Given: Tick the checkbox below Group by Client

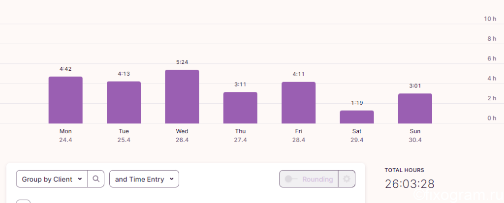Looking at the screenshot, I should tap(23, 202).
